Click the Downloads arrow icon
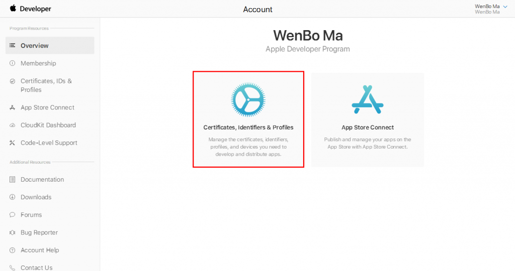 pyautogui.click(x=13, y=197)
